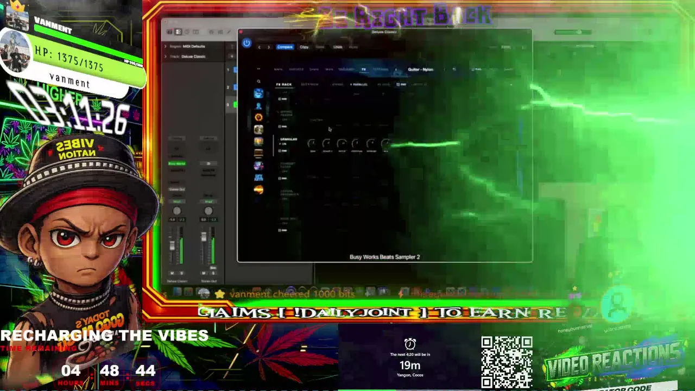This screenshot has height=391, width=695.
Task: Open Logic's Editors icon in the control bar
Action: click(x=229, y=32)
